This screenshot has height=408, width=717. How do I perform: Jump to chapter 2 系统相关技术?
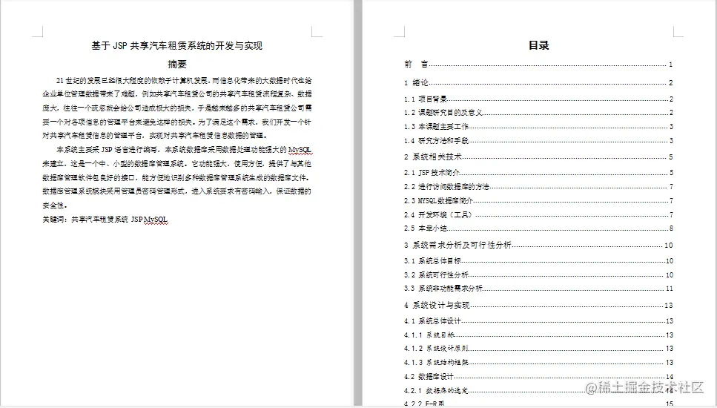tap(538, 157)
